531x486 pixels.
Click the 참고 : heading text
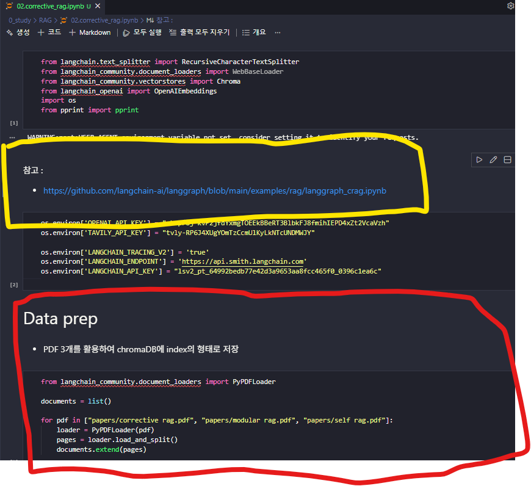click(33, 170)
